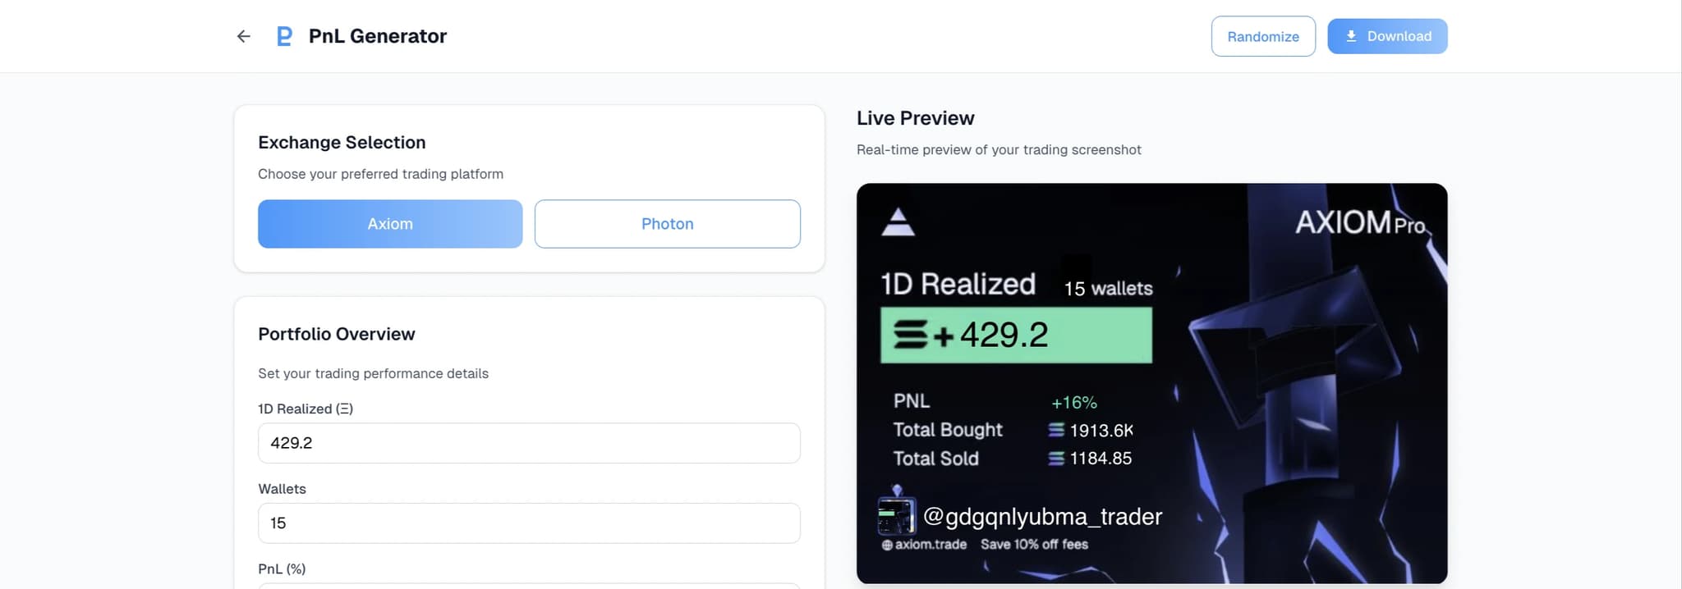Viewport: 1682px width, 589px height.
Task: Click the back arrow icon
Action: tap(243, 36)
